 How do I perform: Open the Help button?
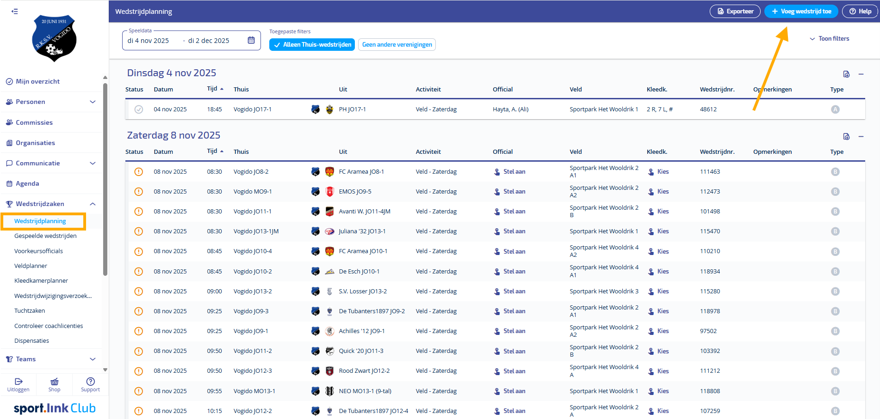click(x=860, y=12)
